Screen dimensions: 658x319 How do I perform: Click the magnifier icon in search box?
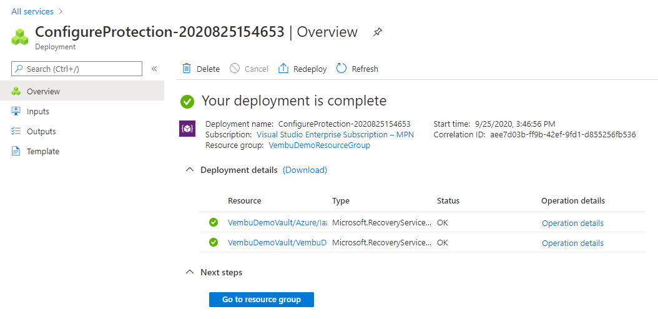point(19,69)
